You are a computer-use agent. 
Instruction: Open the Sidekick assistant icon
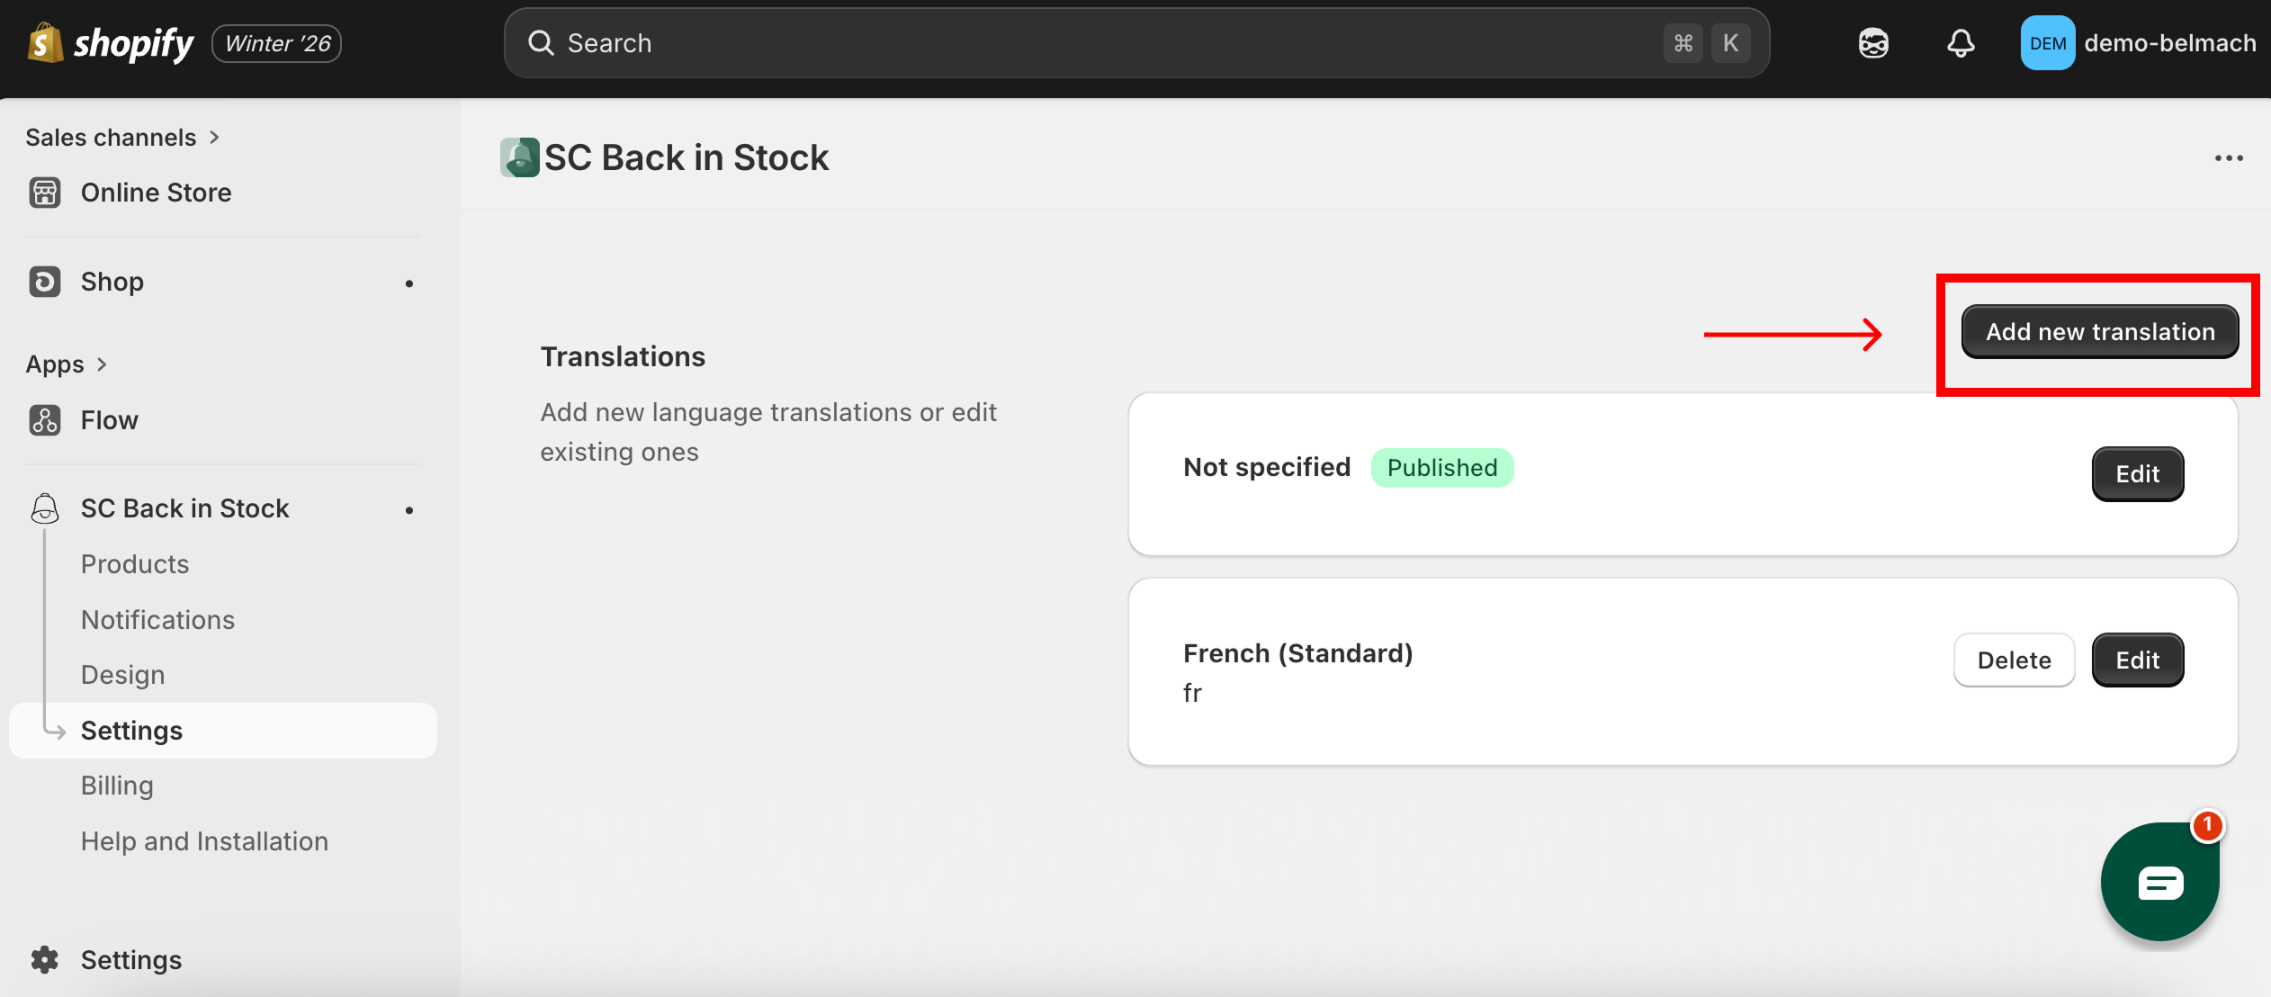1873,43
